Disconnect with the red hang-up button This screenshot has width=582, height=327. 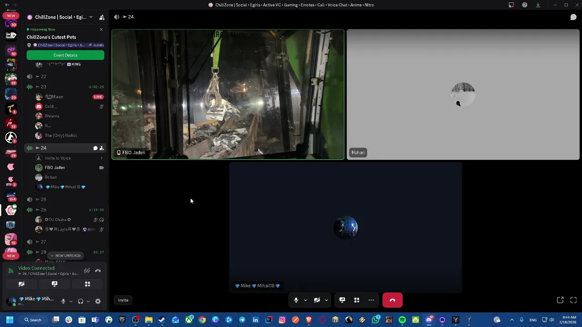(x=392, y=300)
